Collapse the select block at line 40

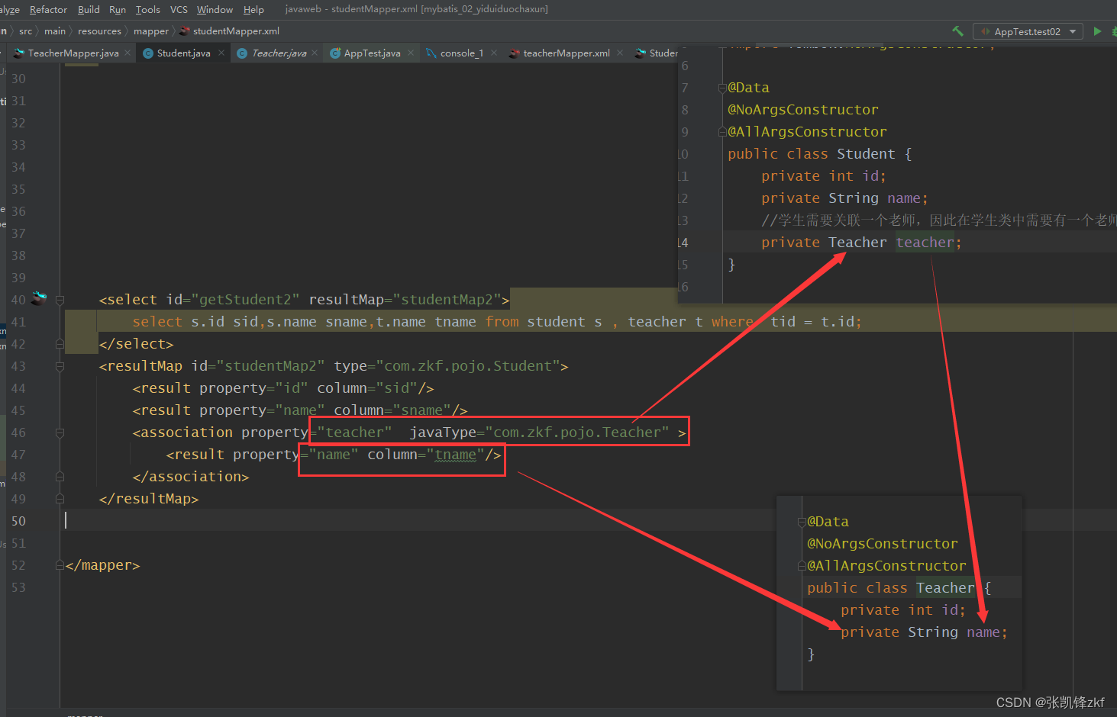pos(60,300)
